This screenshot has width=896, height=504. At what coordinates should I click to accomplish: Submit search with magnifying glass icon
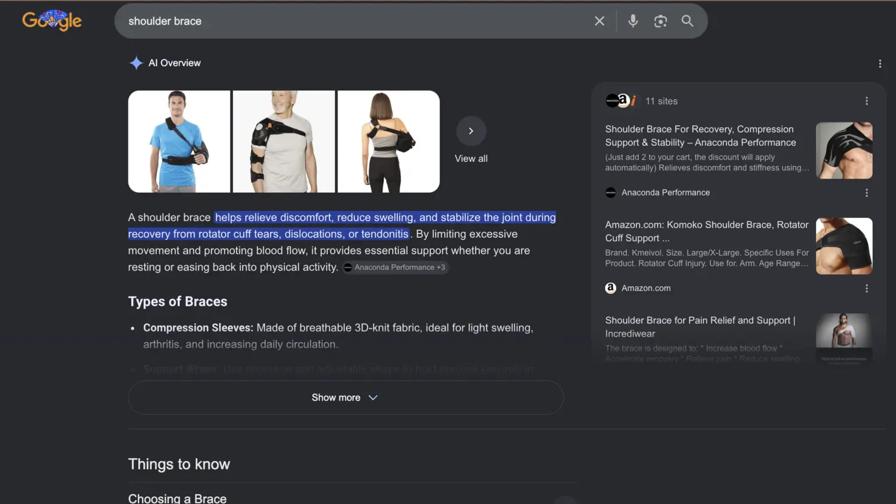688,21
